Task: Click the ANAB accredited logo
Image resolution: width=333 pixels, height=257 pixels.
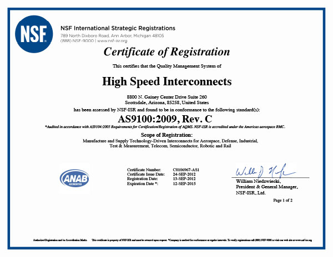Action: [74, 178]
